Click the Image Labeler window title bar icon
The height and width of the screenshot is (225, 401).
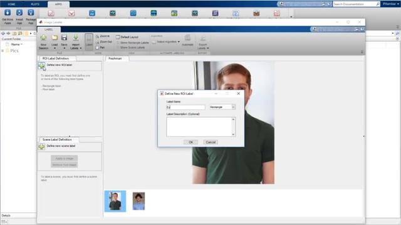click(41, 22)
